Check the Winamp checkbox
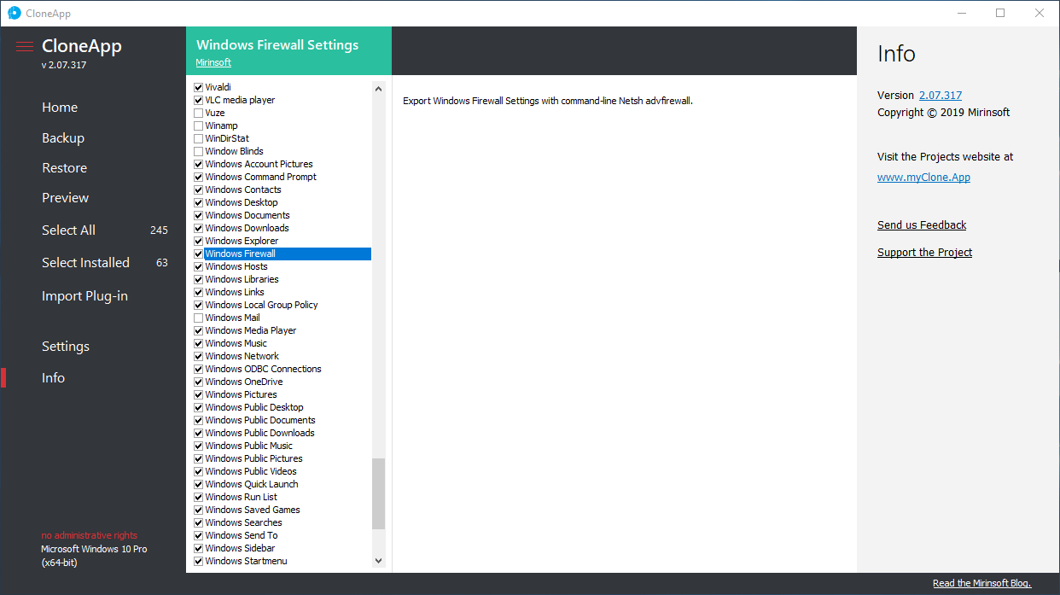Image resolution: width=1060 pixels, height=595 pixels. point(199,125)
